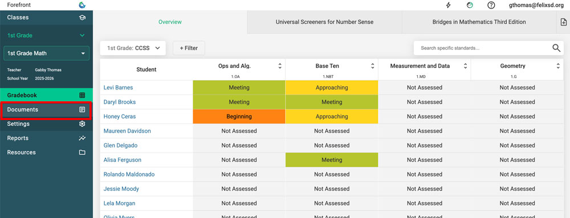570x218 pixels.
Task: Open the face avatar icon in header
Action: click(470, 5)
